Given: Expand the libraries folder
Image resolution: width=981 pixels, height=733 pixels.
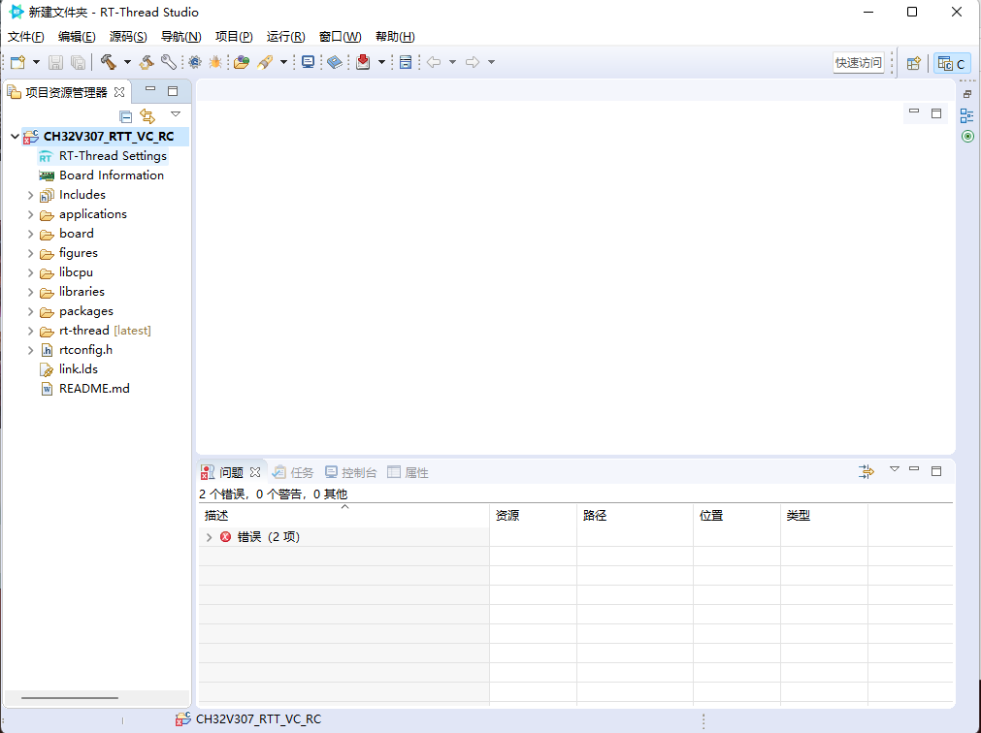Looking at the screenshot, I should (30, 292).
